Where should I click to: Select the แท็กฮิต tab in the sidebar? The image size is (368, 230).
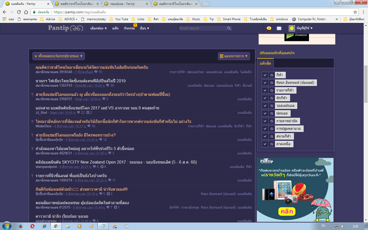click(x=265, y=63)
